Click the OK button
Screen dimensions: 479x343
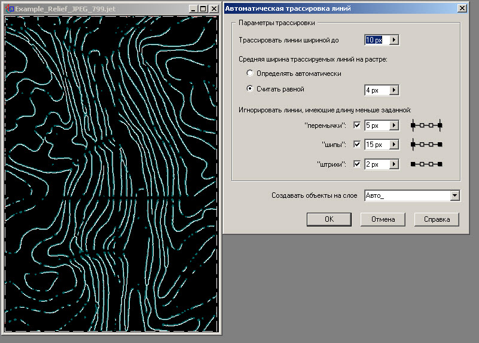(329, 219)
